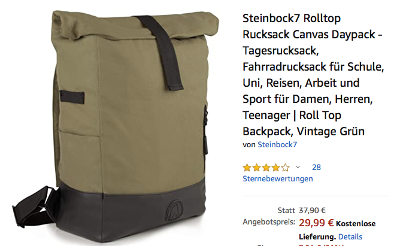Click the black side loop on backpack
This screenshot has height=246, width=403.
pos(72,96)
